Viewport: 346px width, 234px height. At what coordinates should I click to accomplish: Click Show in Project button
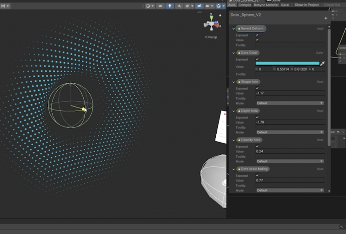(x=306, y=5)
